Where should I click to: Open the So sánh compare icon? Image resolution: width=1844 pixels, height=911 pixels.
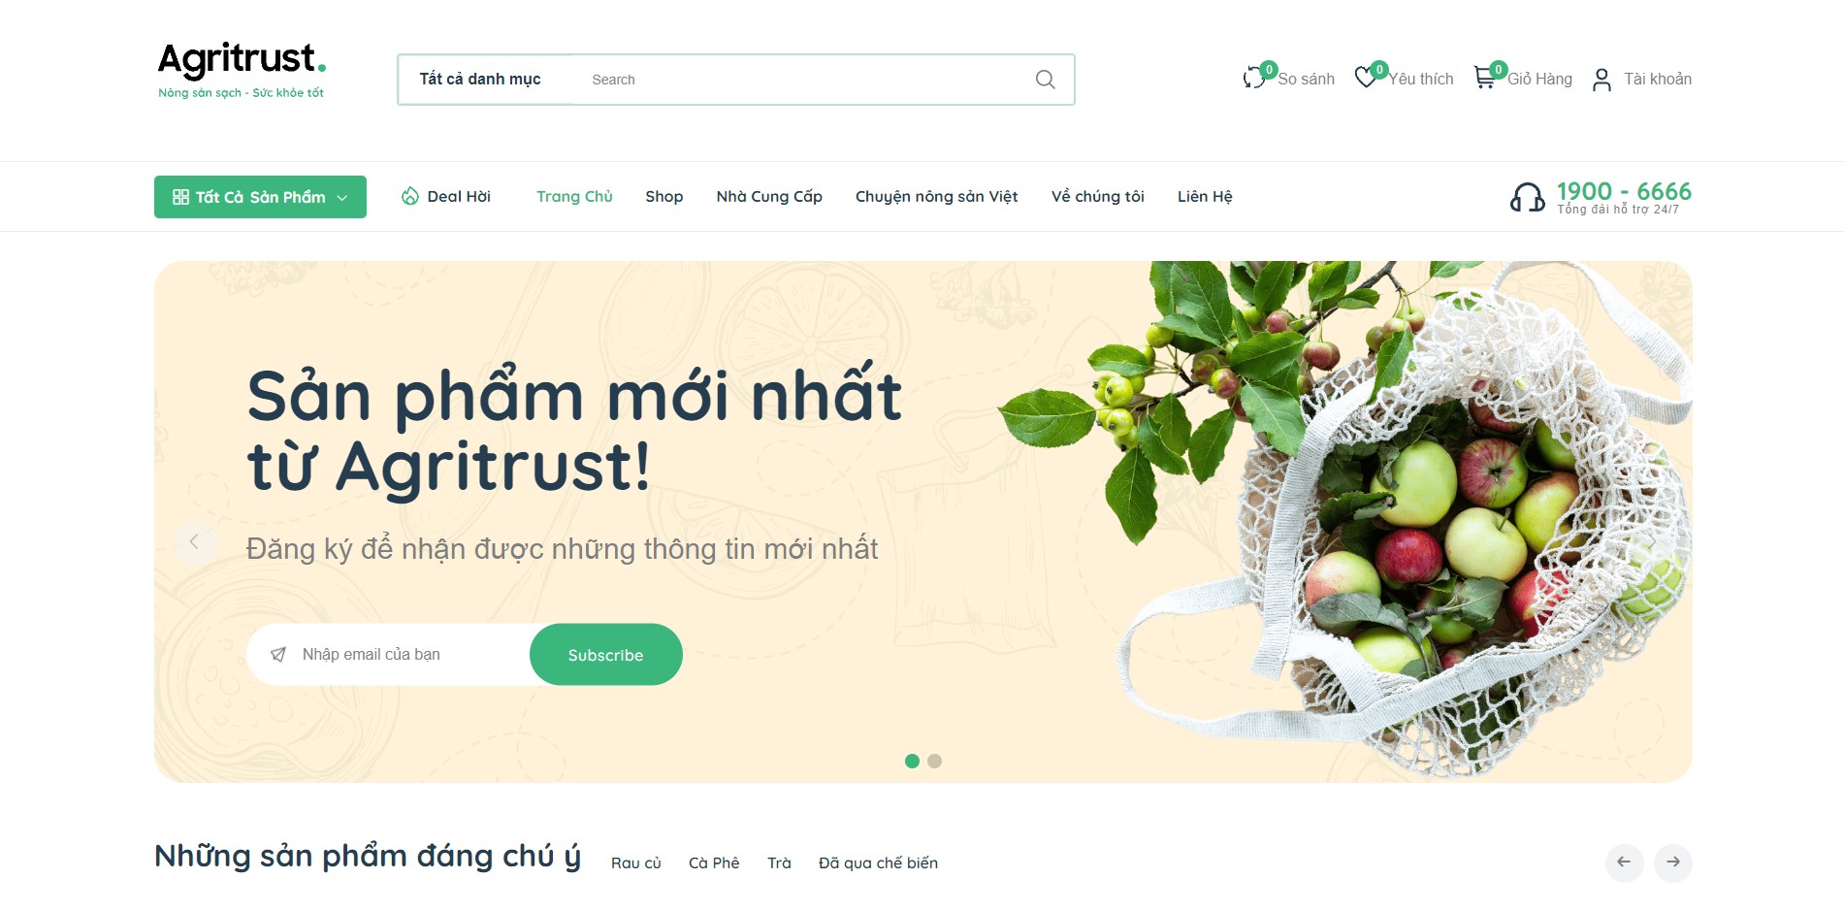pos(1254,78)
